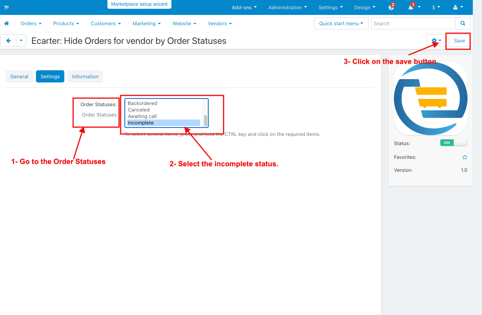Click the Favorites: label
The image size is (482, 315).
(x=405, y=157)
